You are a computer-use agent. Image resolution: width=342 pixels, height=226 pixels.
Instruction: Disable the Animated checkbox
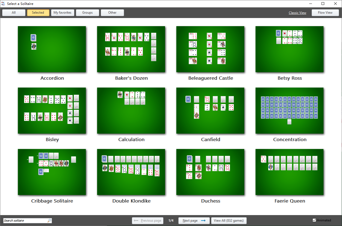314,220
